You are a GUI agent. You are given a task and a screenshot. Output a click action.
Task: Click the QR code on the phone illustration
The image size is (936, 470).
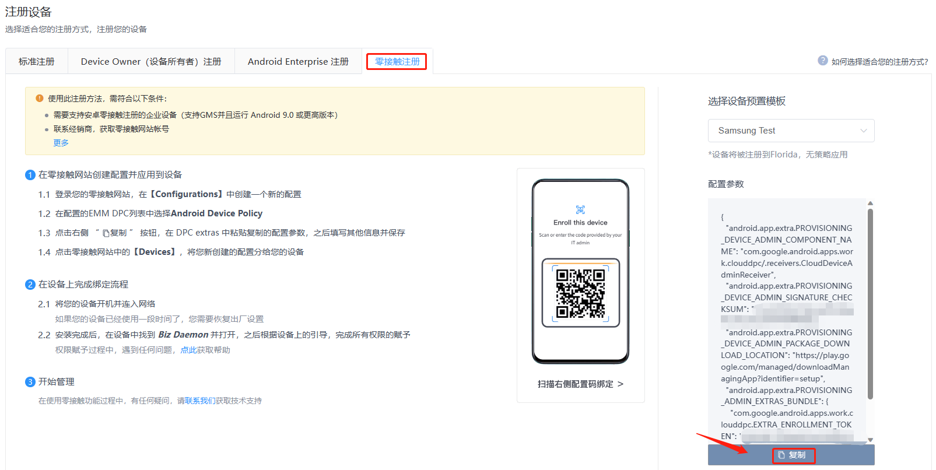coord(580,293)
